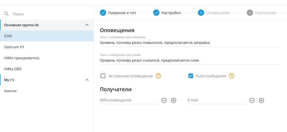
Task: Uncheck the Push-сообщения checkbox
Action: coord(190,76)
